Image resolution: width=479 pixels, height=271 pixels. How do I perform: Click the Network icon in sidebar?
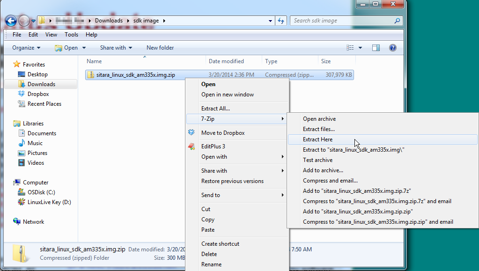click(x=17, y=222)
